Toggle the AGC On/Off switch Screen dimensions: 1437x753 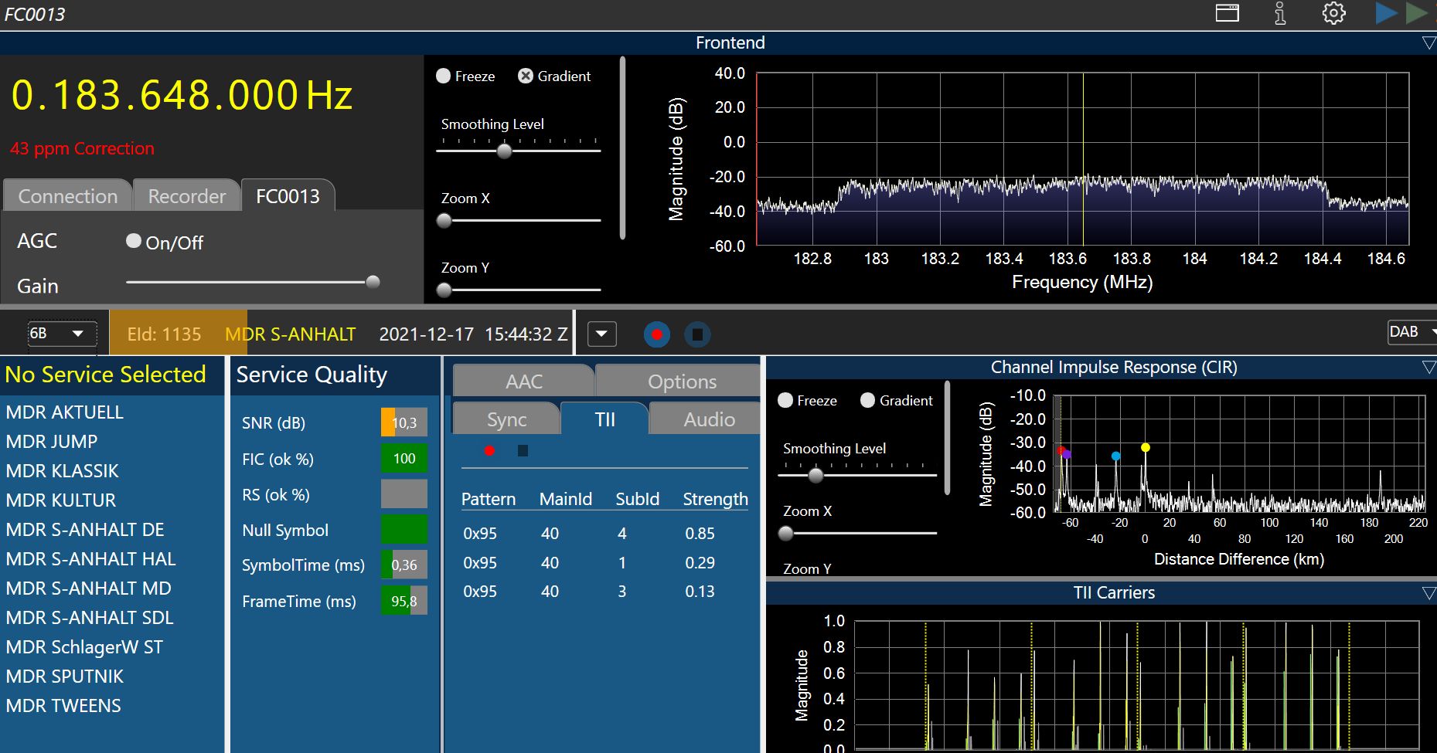pyautogui.click(x=134, y=242)
